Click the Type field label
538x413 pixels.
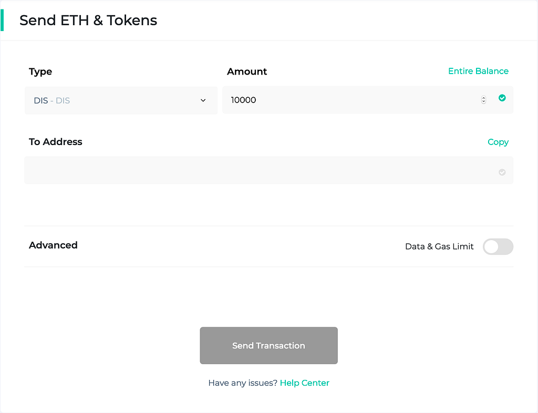point(40,71)
